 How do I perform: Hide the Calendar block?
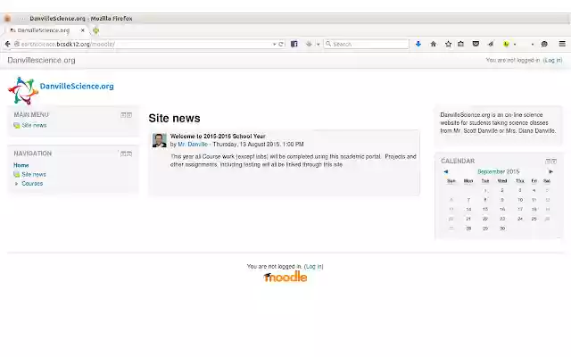pyautogui.click(x=548, y=162)
